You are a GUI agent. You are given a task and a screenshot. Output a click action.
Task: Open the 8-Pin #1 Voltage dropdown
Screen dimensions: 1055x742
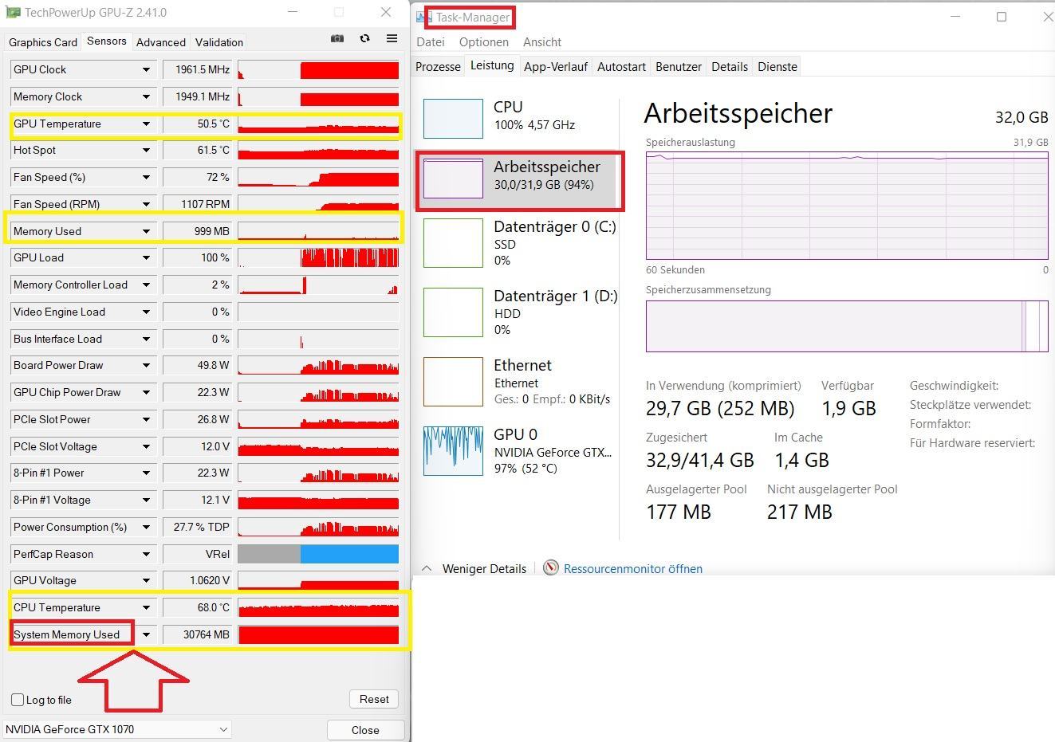point(146,501)
